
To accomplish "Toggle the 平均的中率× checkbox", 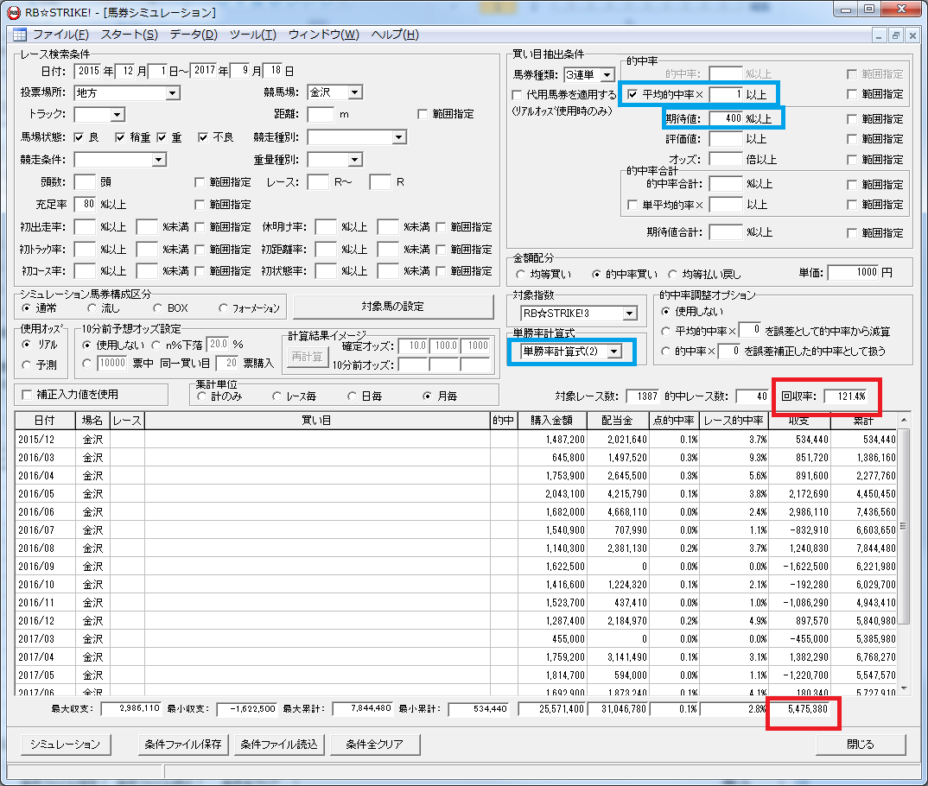I will pos(632,95).
